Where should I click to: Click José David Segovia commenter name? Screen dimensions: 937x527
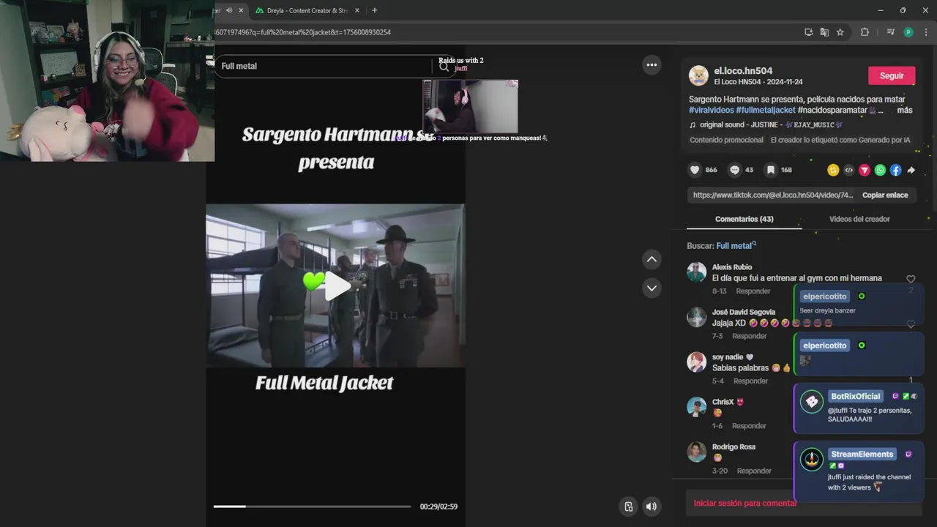[x=744, y=312]
